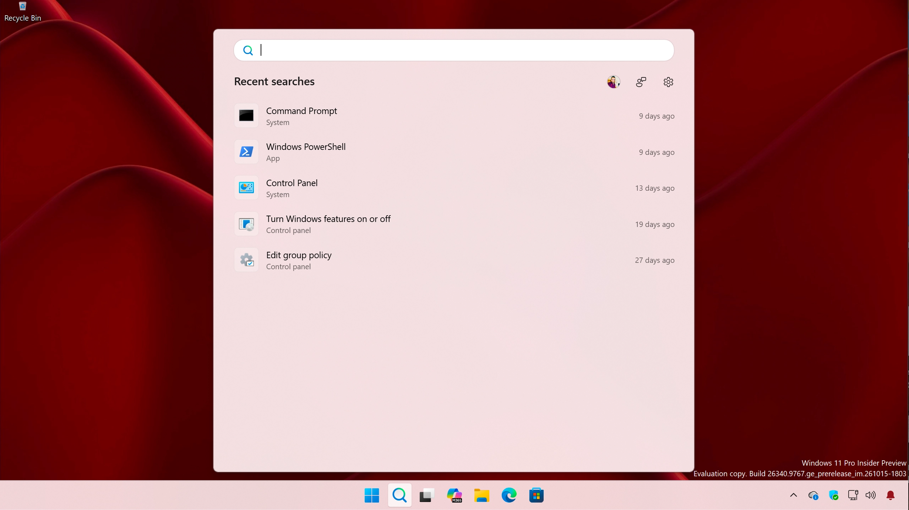Click the "13 days ago" timestamp
The height and width of the screenshot is (510, 909).
pyautogui.click(x=655, y=188)
